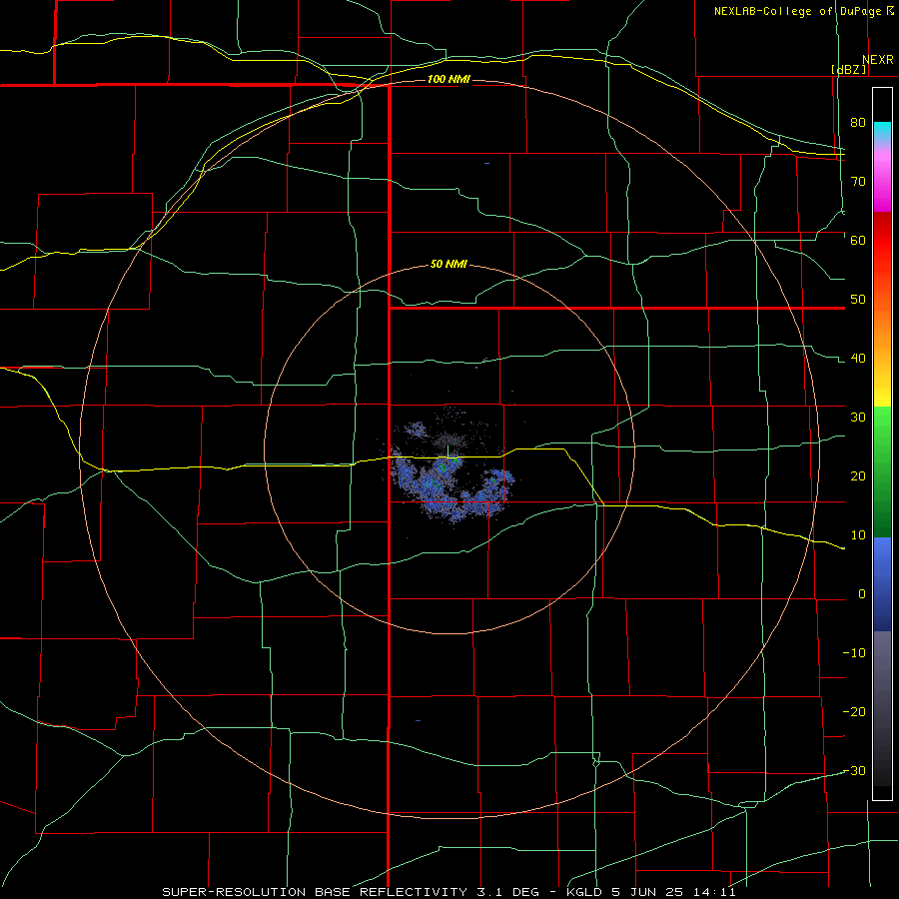Click the 0 value on the dBZ scale
Screen dimensions: 899x899
(x=862, y=594)
